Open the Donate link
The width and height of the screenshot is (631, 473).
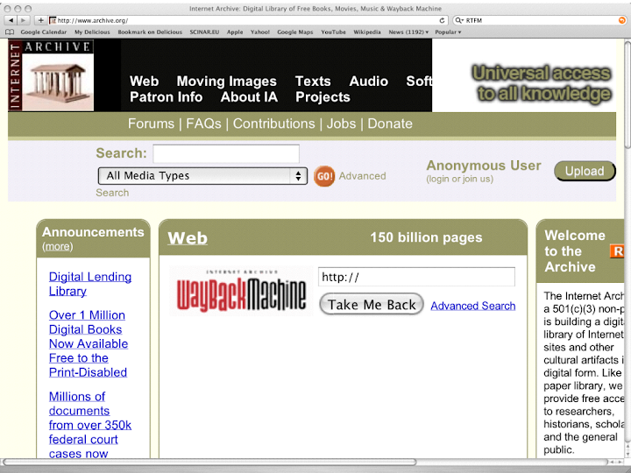390,124
